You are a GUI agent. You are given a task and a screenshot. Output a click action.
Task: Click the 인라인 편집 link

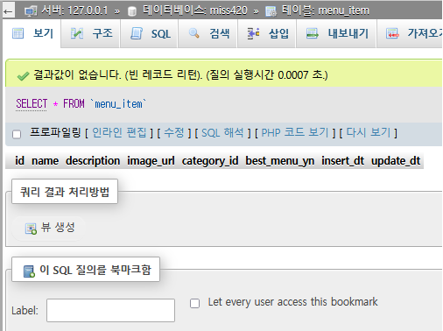(x=119, y=133)
